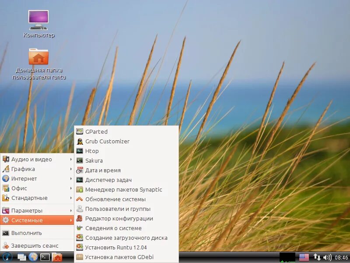Image resolution: width=350 pixels, height=263 pixels.
Task: Click the Htop monitor icon
Action: tap(80, 151)
